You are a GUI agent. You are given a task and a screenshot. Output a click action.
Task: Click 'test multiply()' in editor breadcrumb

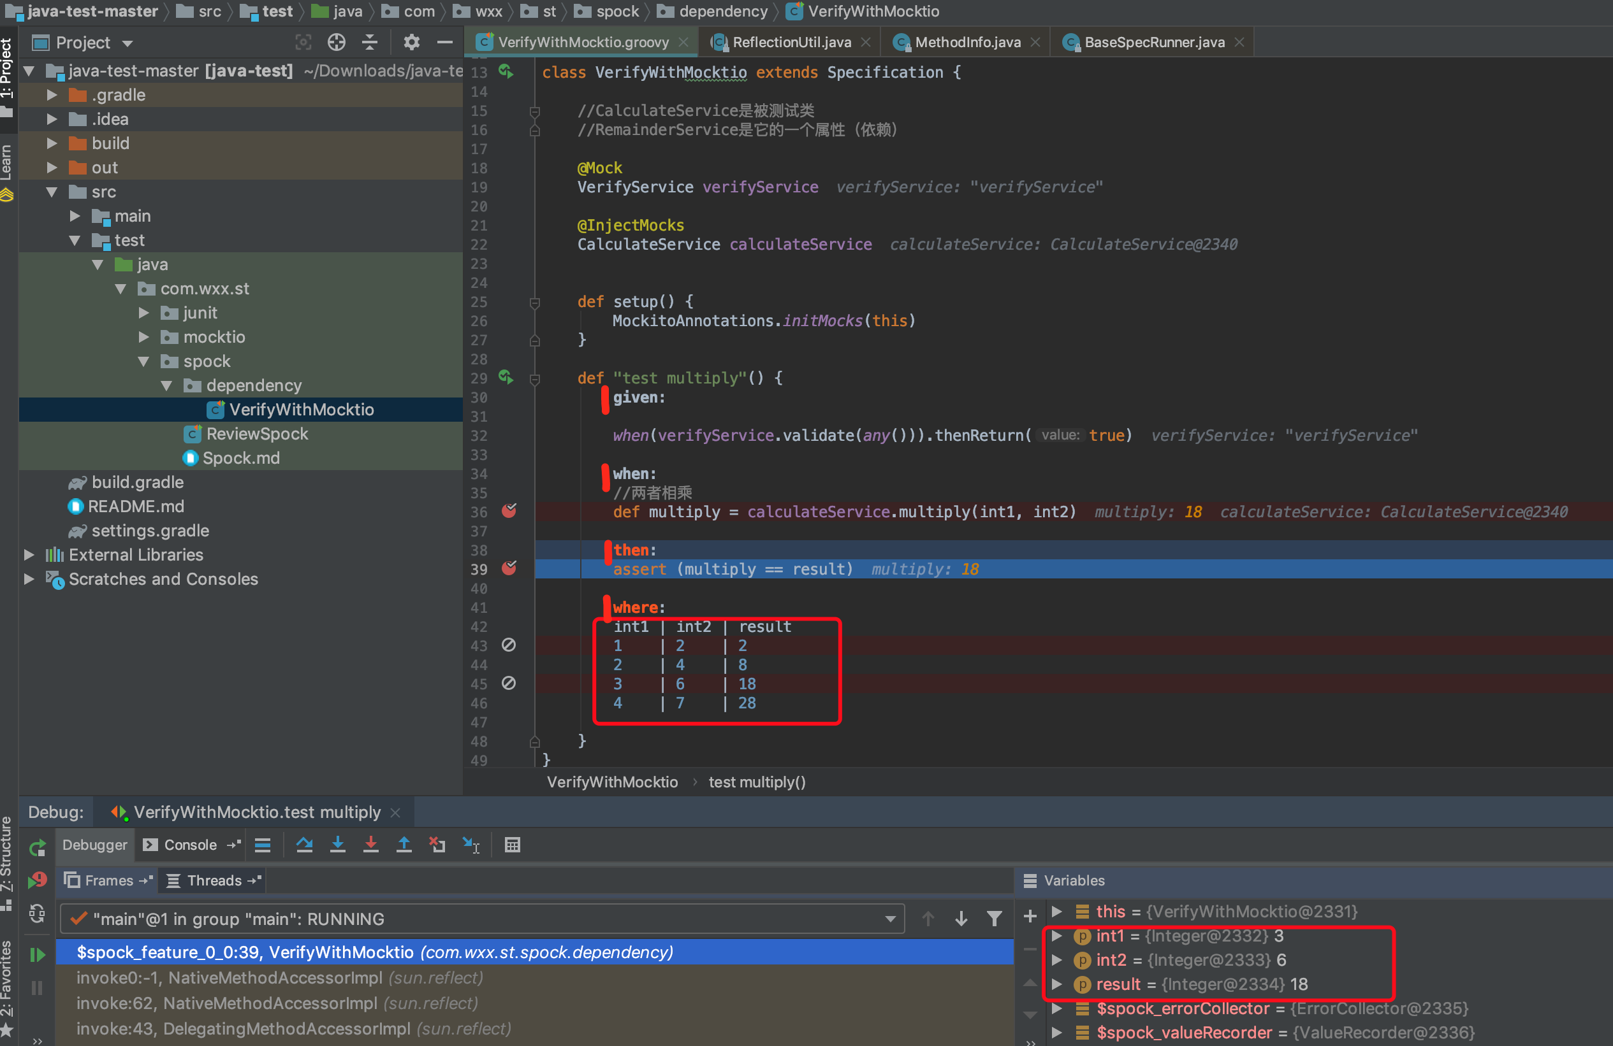coord(757,782)
